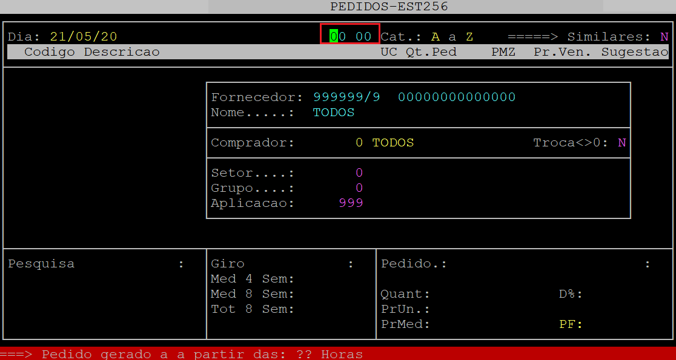Select the Dia date 21/05/20
The height and width of the screenshot is (360, 676).
point(83,36)
